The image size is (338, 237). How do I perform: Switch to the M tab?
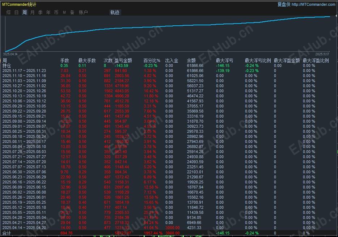(64, 13)
